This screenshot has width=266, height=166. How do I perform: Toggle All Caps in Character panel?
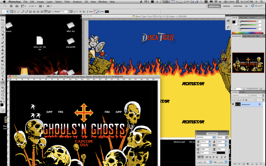(207, 157)
